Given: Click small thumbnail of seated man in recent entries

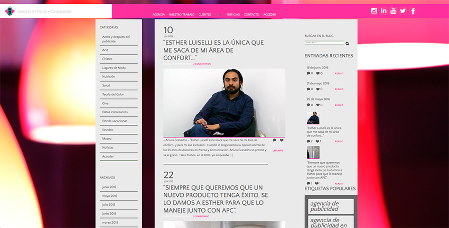Looking at the screenshot, I should (x=313, y=118).
